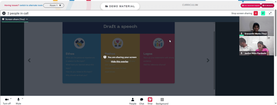Screen dimensions: 277x105
Task: Open the Demo Material folder button
Action: point(120,6)
